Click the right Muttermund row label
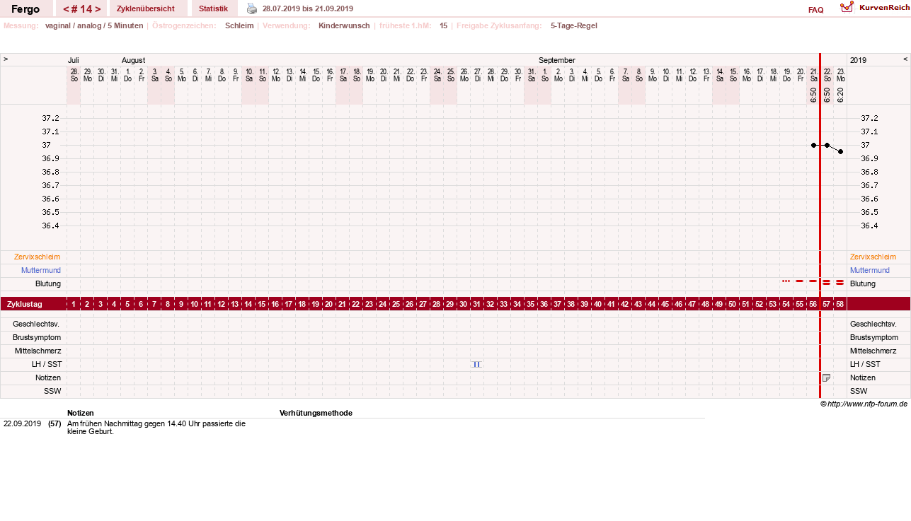 click(870, 270)
